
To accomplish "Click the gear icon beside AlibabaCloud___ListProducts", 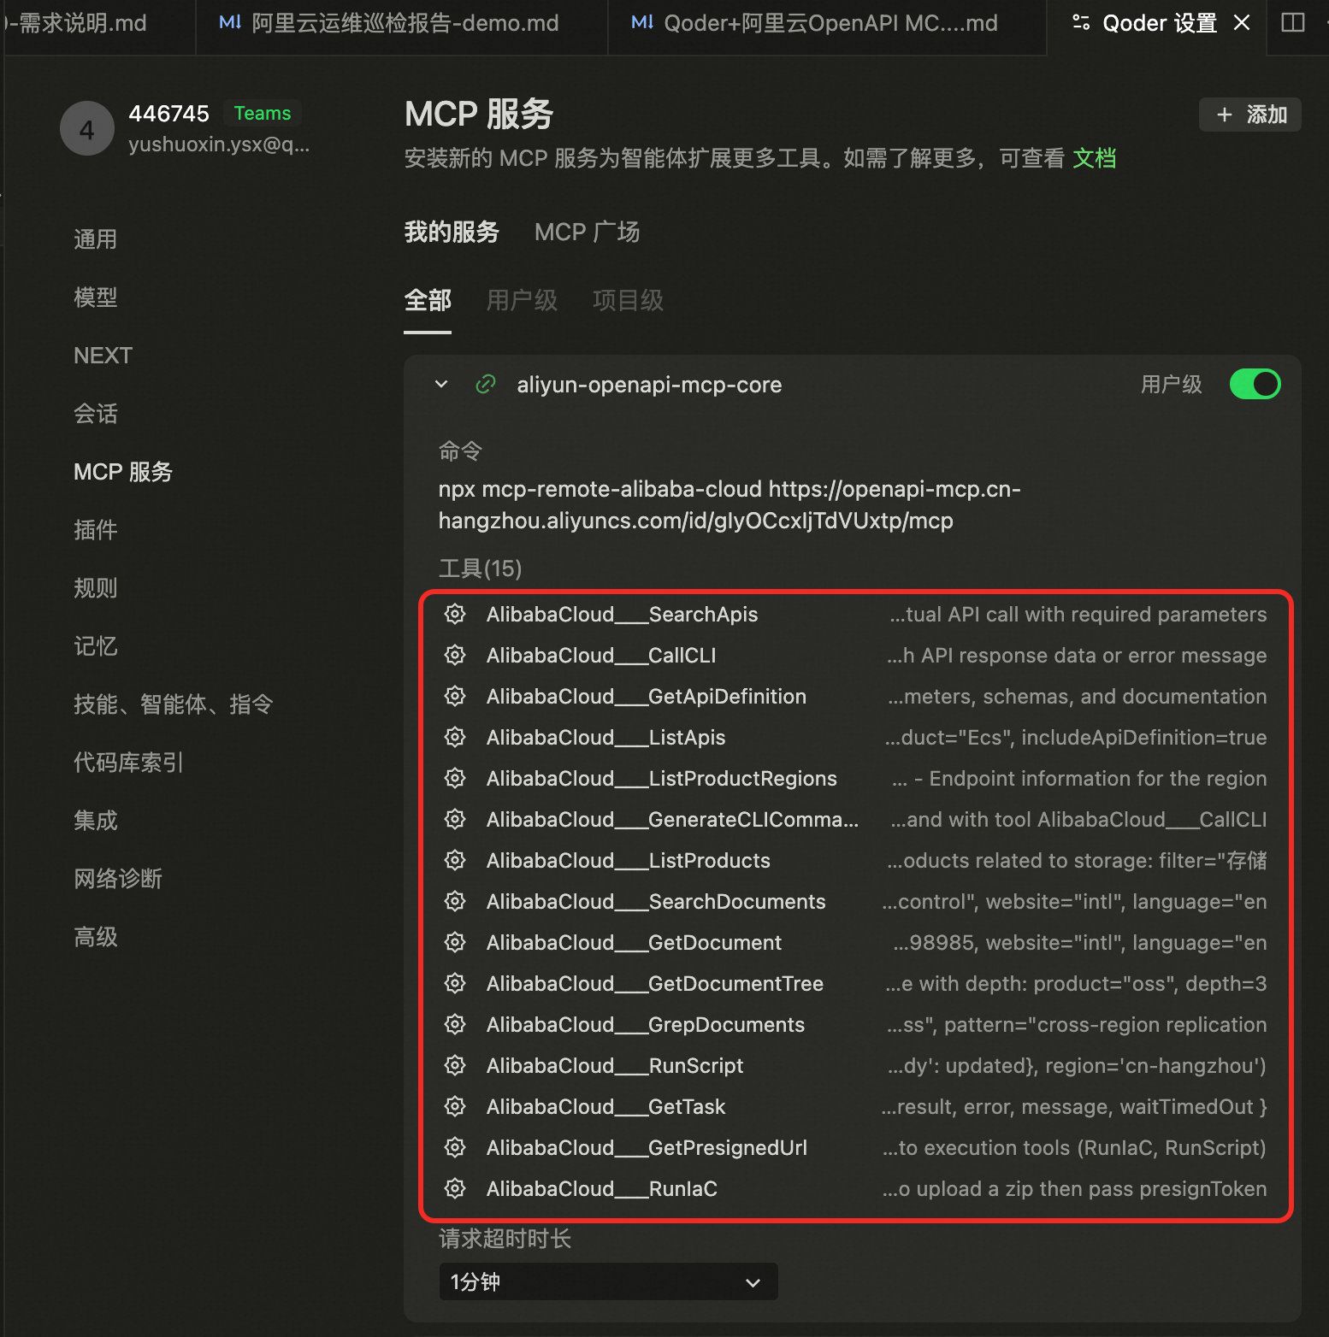I will click(455, 860).
